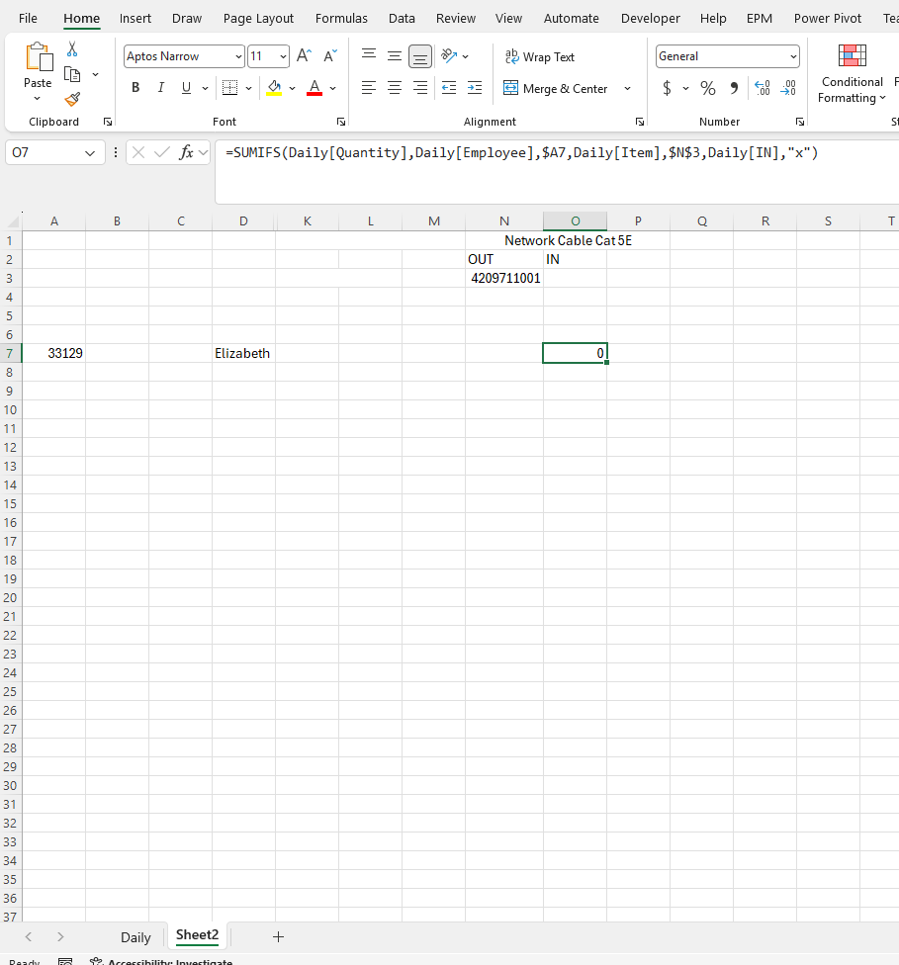Align text left
Screen dimensions: 899x965
click(x=369, y=88)
